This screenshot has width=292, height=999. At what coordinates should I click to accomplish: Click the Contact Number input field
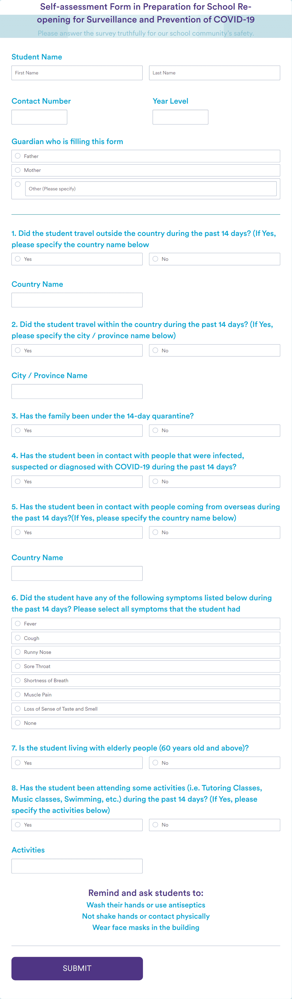tap(39, 117)
